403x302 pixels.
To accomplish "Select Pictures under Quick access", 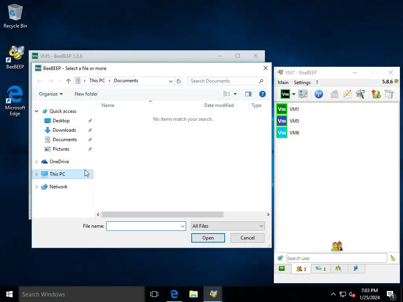I will coord(61,149).
